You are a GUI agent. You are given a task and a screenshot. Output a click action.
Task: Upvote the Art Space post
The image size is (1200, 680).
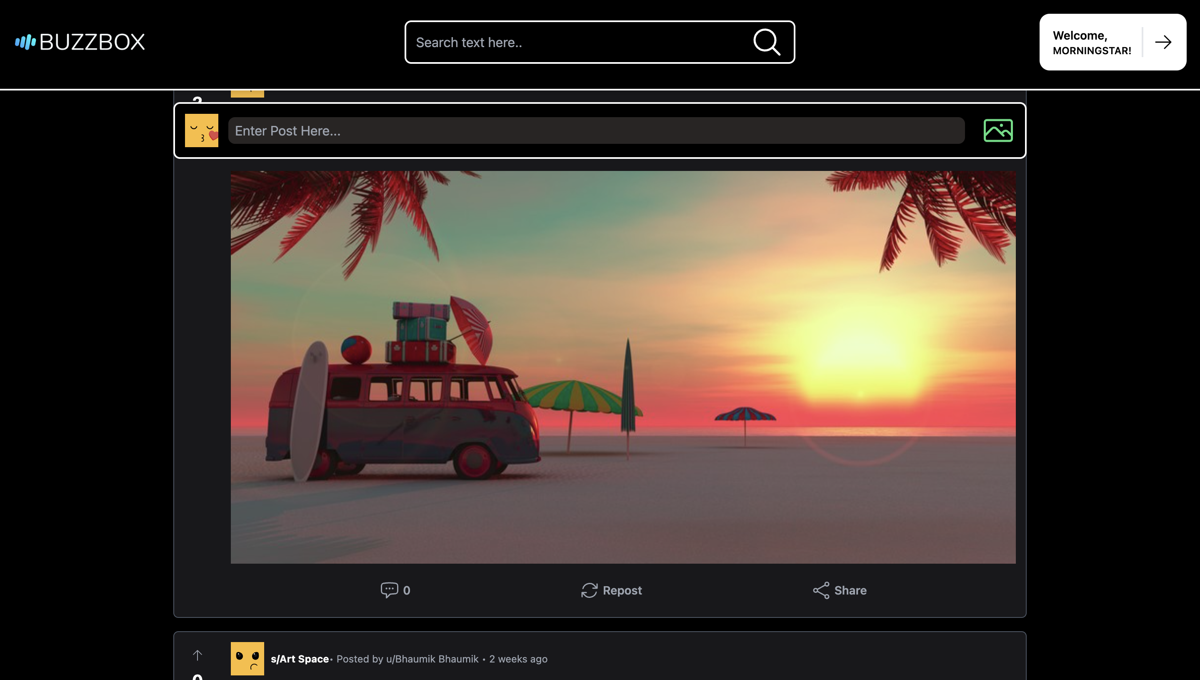[x=197, y=655]
